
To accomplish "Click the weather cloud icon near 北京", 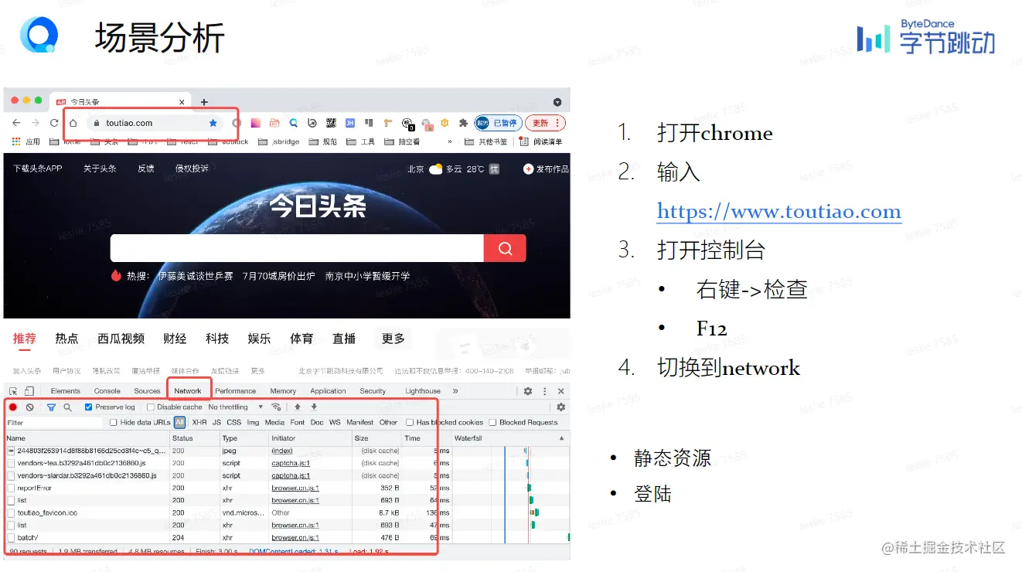I will pyautogui.click(x=436, y=169).
